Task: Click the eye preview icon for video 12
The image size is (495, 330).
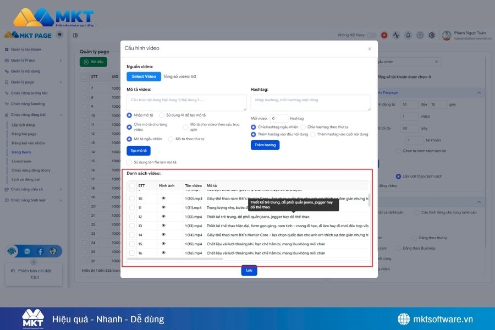Action: 163,217
